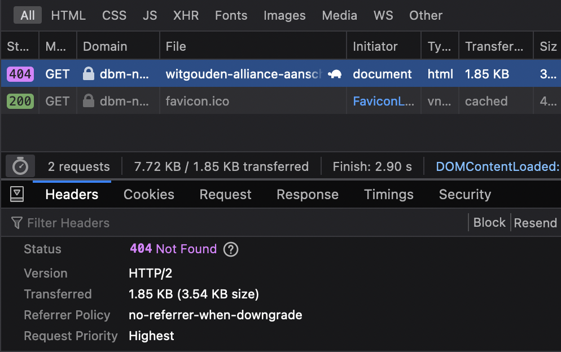The width and height of the screenshot is (561, 352).
Task: Switch to the Timings tab
Action: point(388,194)
